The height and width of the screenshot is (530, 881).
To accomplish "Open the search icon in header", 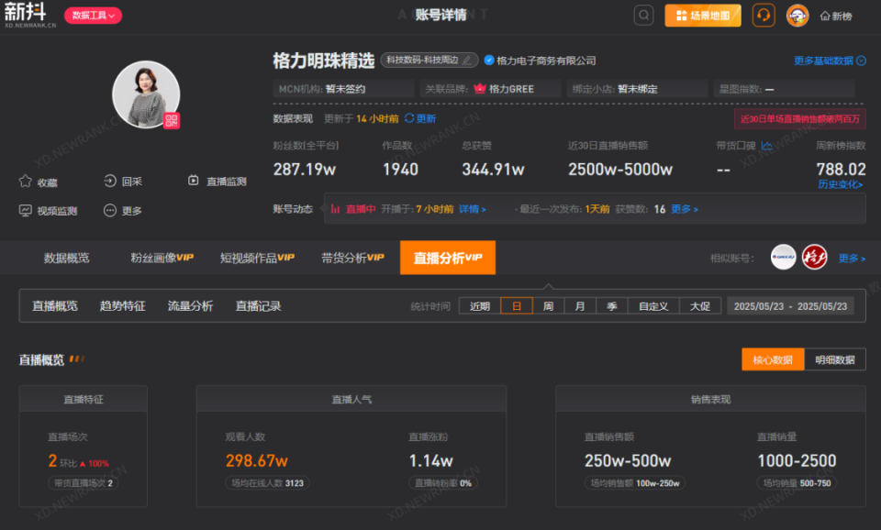I will (643, 16).
